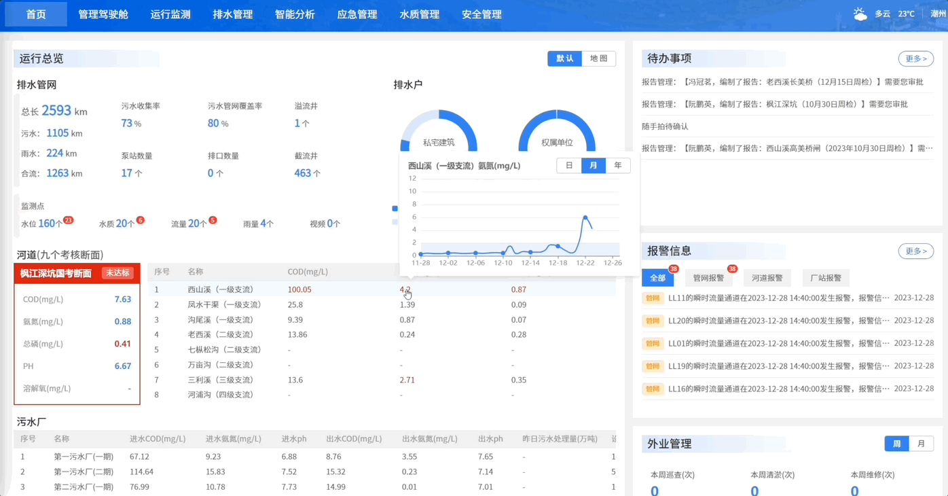The image size is (948, 496).
Task: Click 总磷 value 0.41
Action: tap(122, 344)
